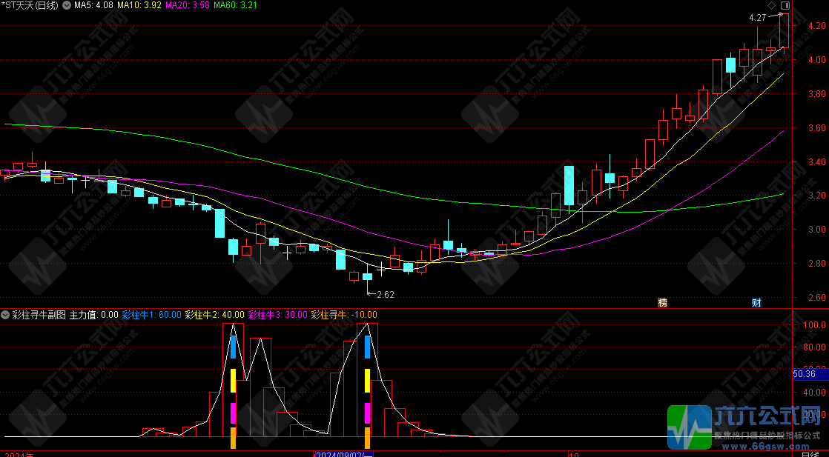Select the green MA60 indicator label
Image resolution: width=829 pixels, height=457 pixels.
(234, 6)
